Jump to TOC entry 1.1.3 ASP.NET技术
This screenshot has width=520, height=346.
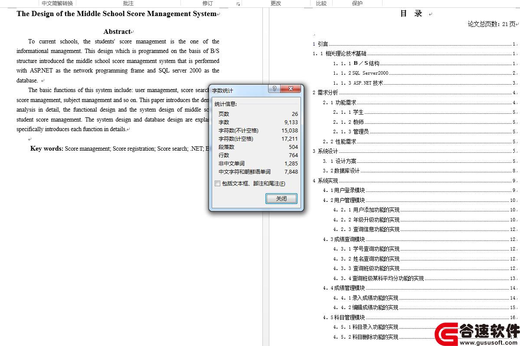click(x=425, y=82)
